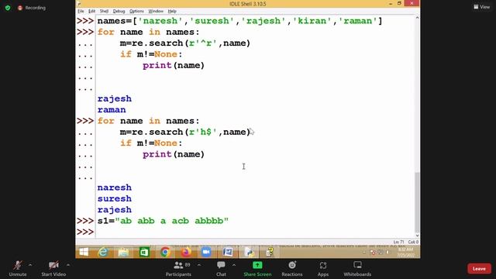
Task: Open the Help menu in IDLE
Action: pyautogui.click(x=172, y=11)
